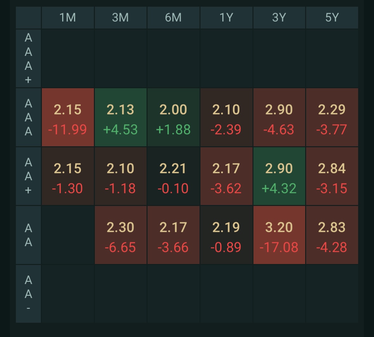The height and width of the screenshot is (337, 374).
Task: Select the 5Y column header
Action: (x=332, y=17)
